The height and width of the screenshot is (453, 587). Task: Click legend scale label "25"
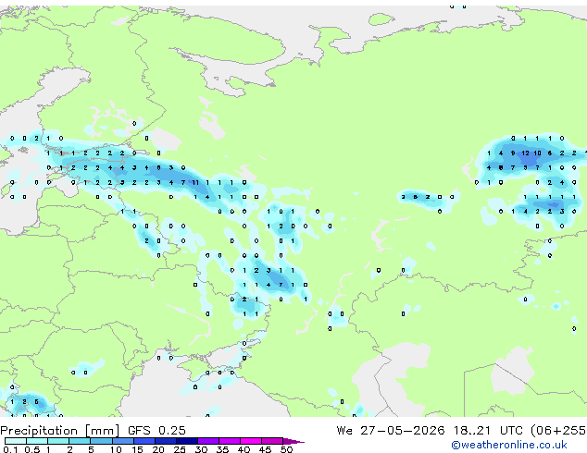180,449
